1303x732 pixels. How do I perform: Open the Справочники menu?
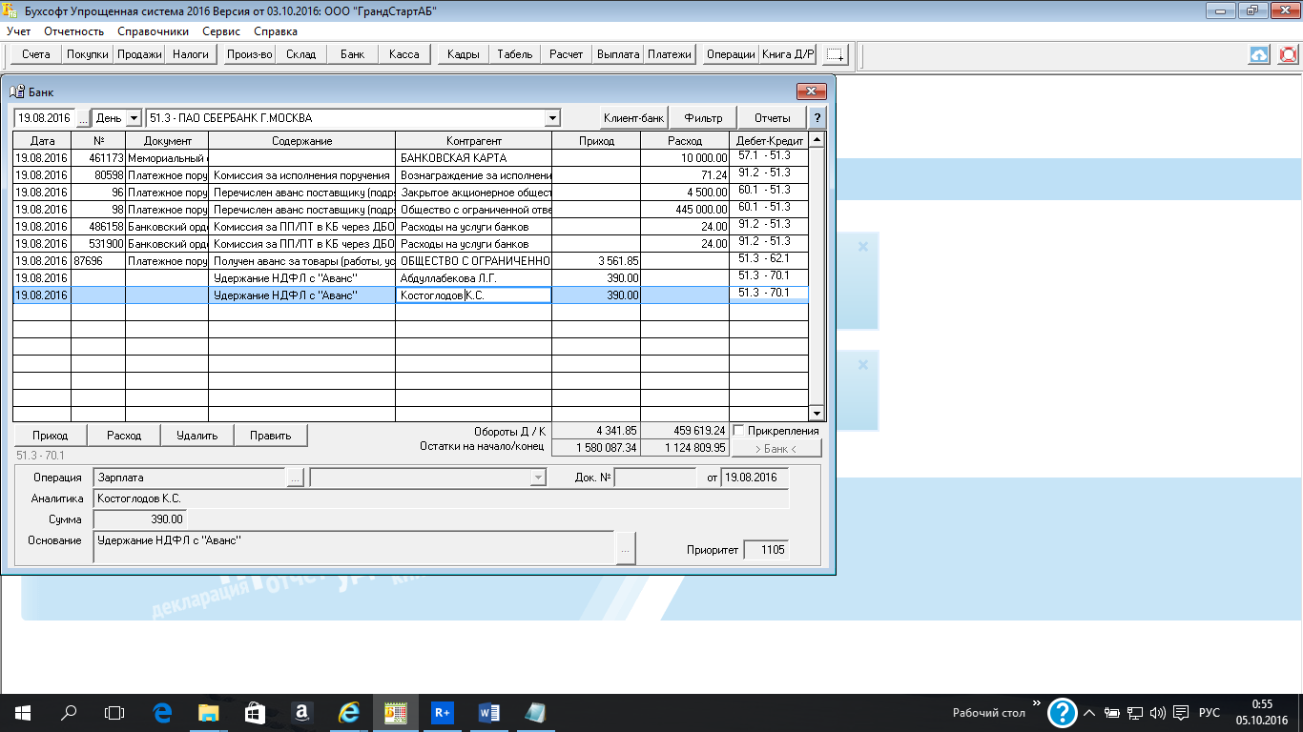pyautogui.click(x=153, y=31)
